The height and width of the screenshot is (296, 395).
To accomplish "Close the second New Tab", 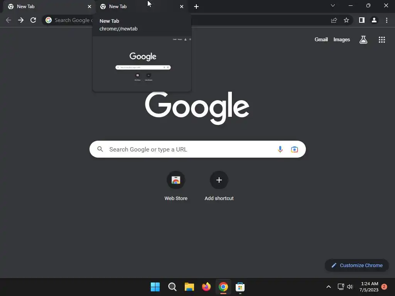I will pyautogui.click(x=182, y=7).
